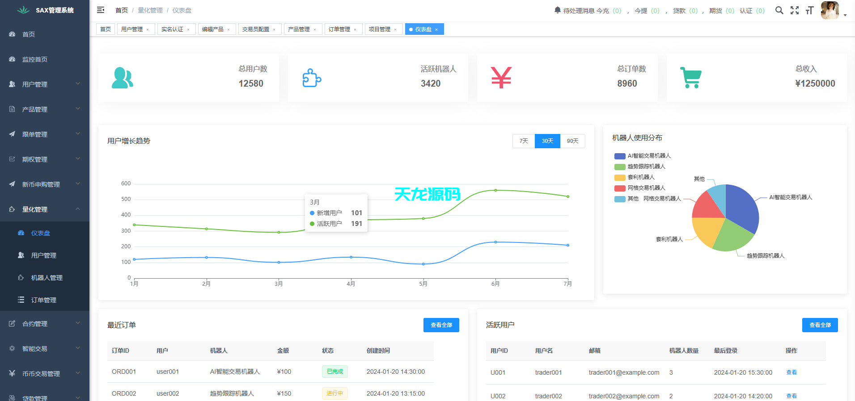Expand the 新币申购管理 sidebar chevron
This screenshot has width=855, height=401.
point(78,184)
